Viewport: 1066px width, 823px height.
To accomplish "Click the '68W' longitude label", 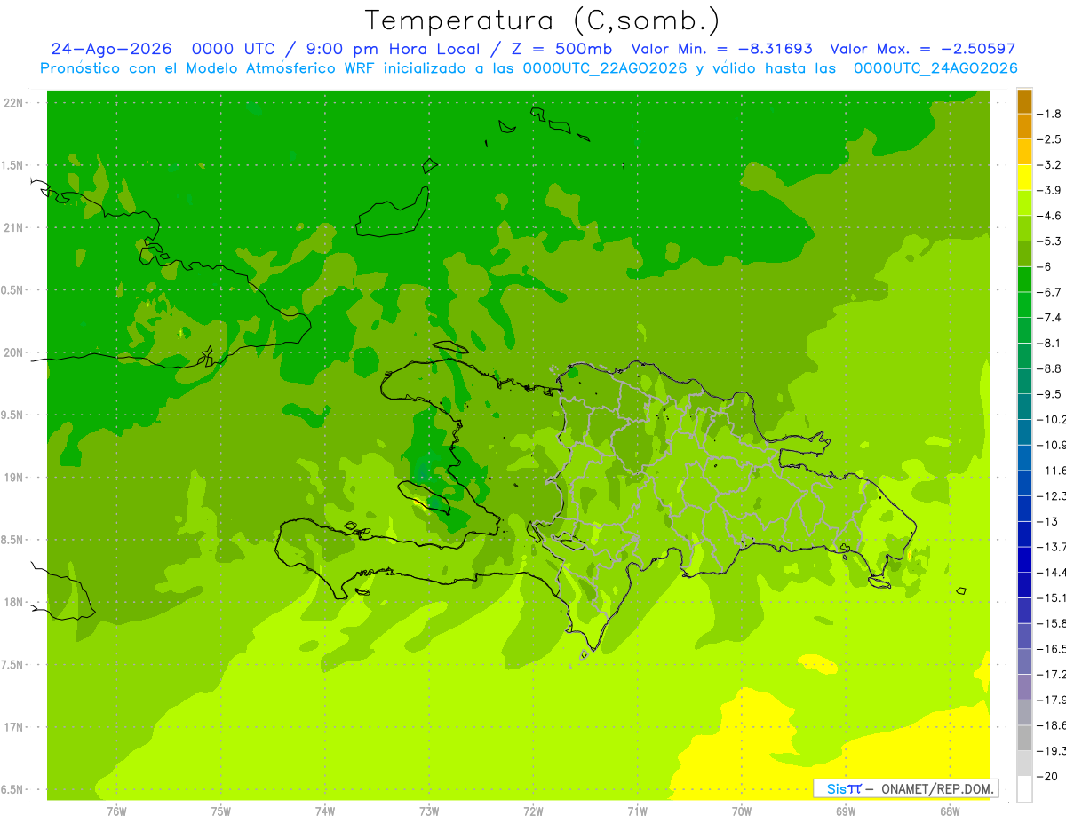I will click(950, 811).
